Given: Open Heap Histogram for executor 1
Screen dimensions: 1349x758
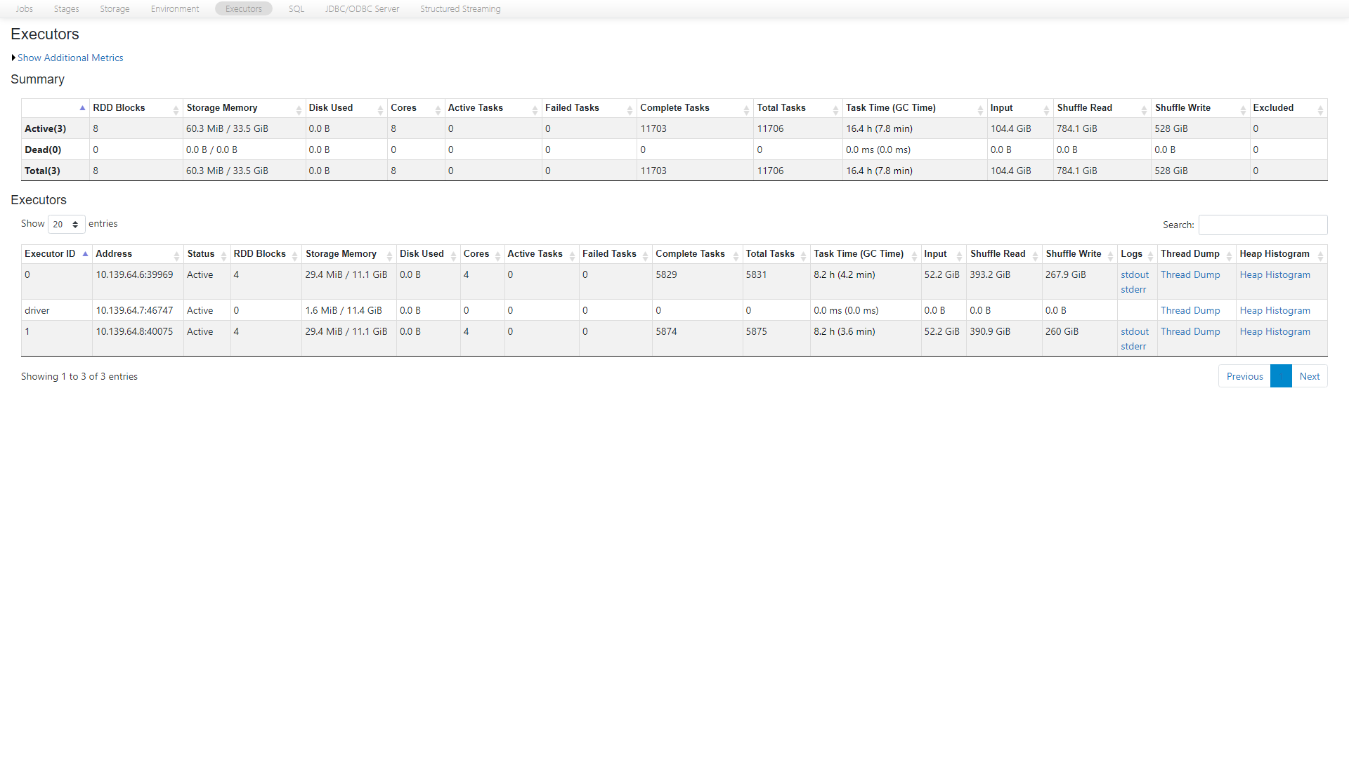Looking at the screenshot, I should [x=1275, y=331].
